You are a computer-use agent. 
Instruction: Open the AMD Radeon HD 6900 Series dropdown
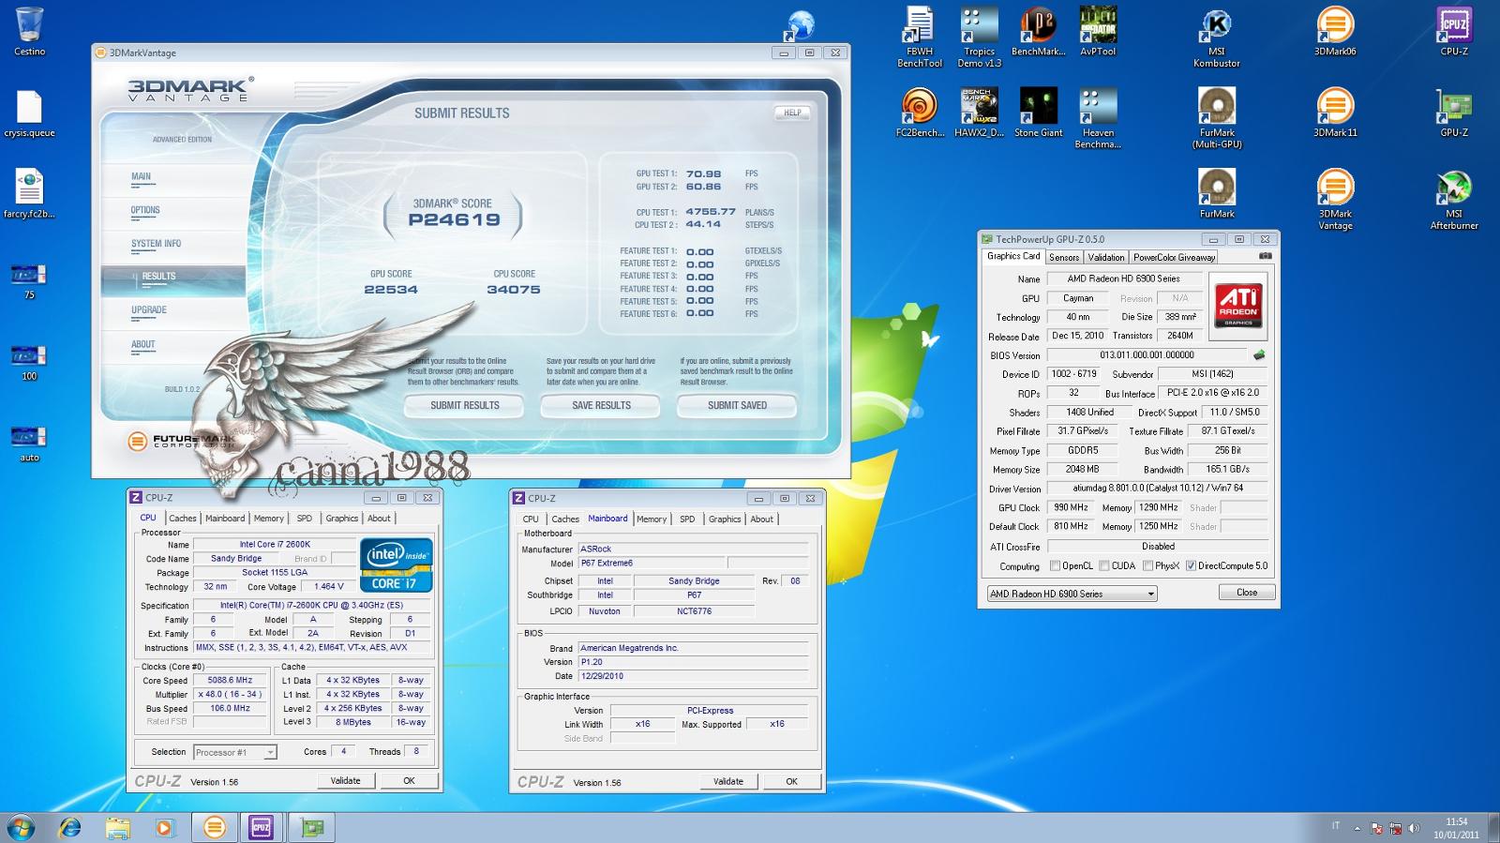pyautogui.click(x=1072, y=594)
